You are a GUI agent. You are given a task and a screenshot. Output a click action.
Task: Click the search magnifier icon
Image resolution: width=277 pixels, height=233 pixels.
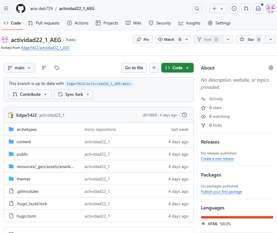tap(197, 8)
